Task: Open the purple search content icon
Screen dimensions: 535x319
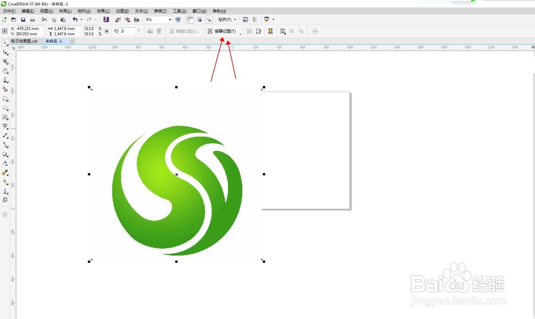Action: (x=106, y=19)
